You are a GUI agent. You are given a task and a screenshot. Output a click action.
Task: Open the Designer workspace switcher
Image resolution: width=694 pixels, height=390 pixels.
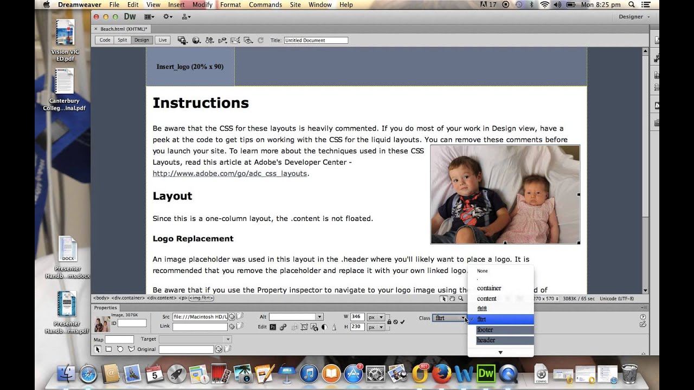coord(634,17)
